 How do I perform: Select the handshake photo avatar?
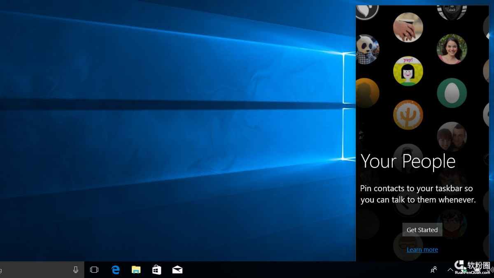tap(408, 27)
